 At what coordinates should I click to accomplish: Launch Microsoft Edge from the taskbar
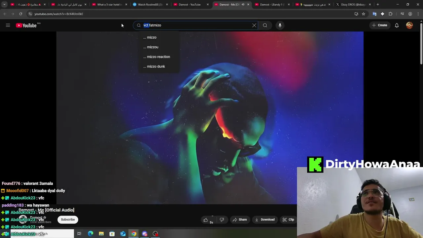coord(90,234)
